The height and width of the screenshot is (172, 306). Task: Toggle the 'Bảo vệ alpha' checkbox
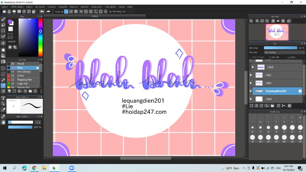click(251, 57)
